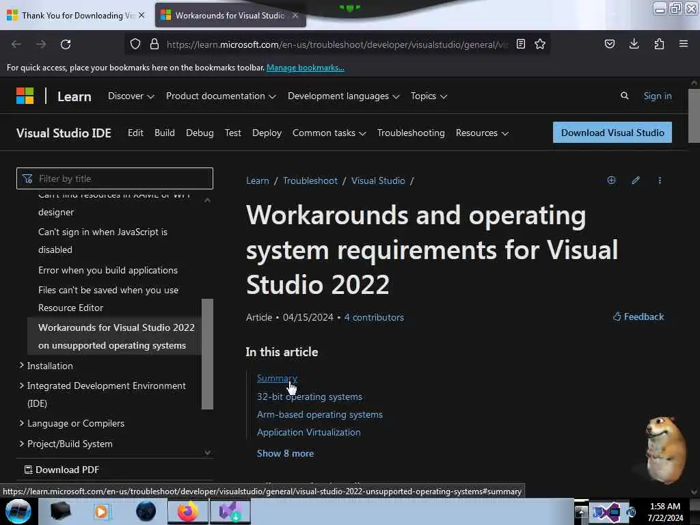Open the Debug menu item
The width and height of the screenshot is (700, 525).
200,133
